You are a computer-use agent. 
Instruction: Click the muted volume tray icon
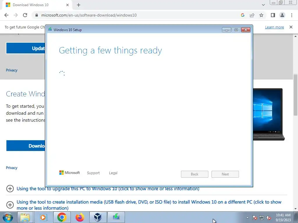269,218
